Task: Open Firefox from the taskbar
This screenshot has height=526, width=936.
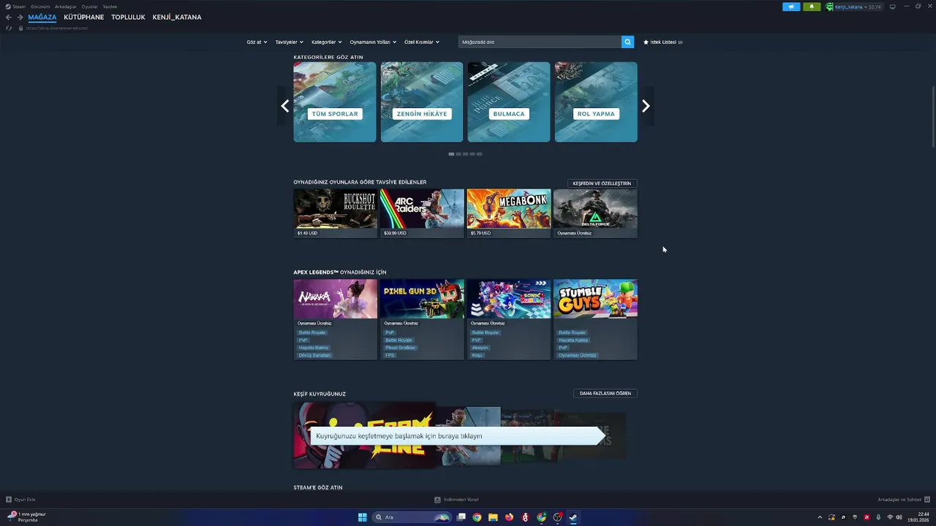Action: coord(509,517)
